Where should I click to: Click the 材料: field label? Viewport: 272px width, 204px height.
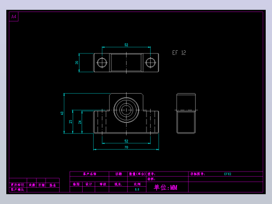click(151, 179)
